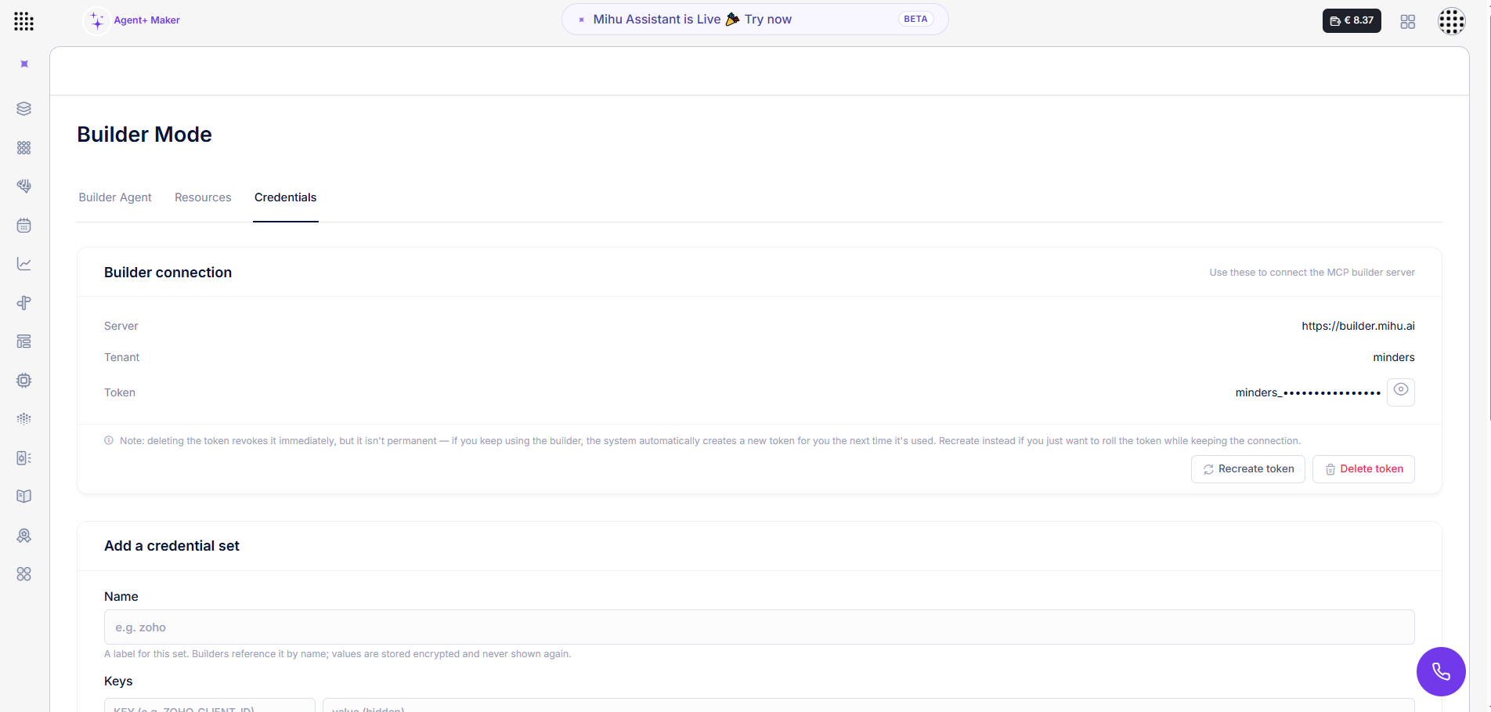Viewport: 1491px width, 712px height.
Task: Open the calendar sidebar icon
Action: [x=24, y=226]
